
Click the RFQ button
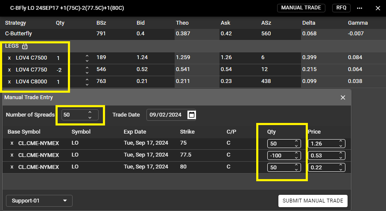[x=341, y=8]
